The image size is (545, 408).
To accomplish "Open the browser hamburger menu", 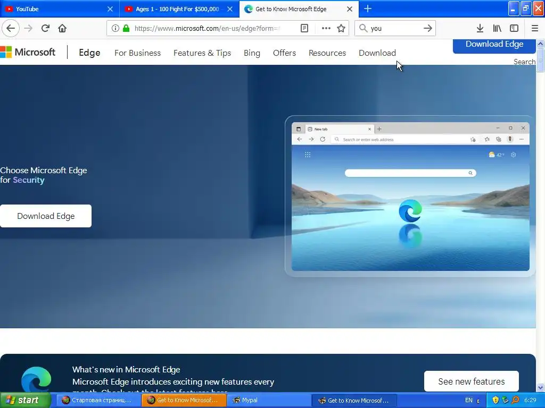I will [534, 28].
